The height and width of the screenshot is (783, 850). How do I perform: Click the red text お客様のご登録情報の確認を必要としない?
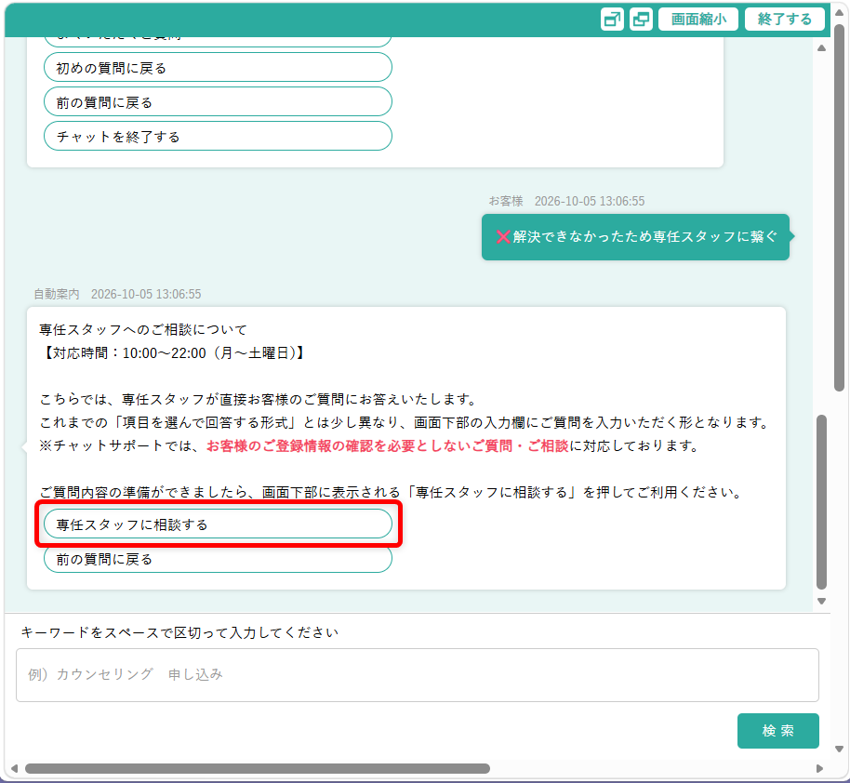338,445
